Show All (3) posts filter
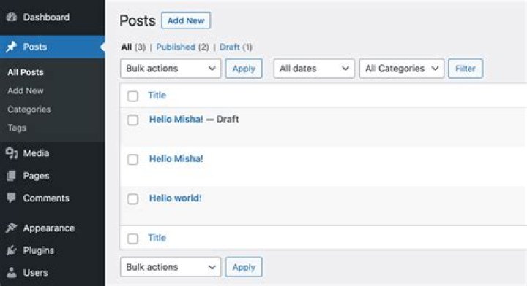This screenshot has height=286, width=527. coord(133,47)
